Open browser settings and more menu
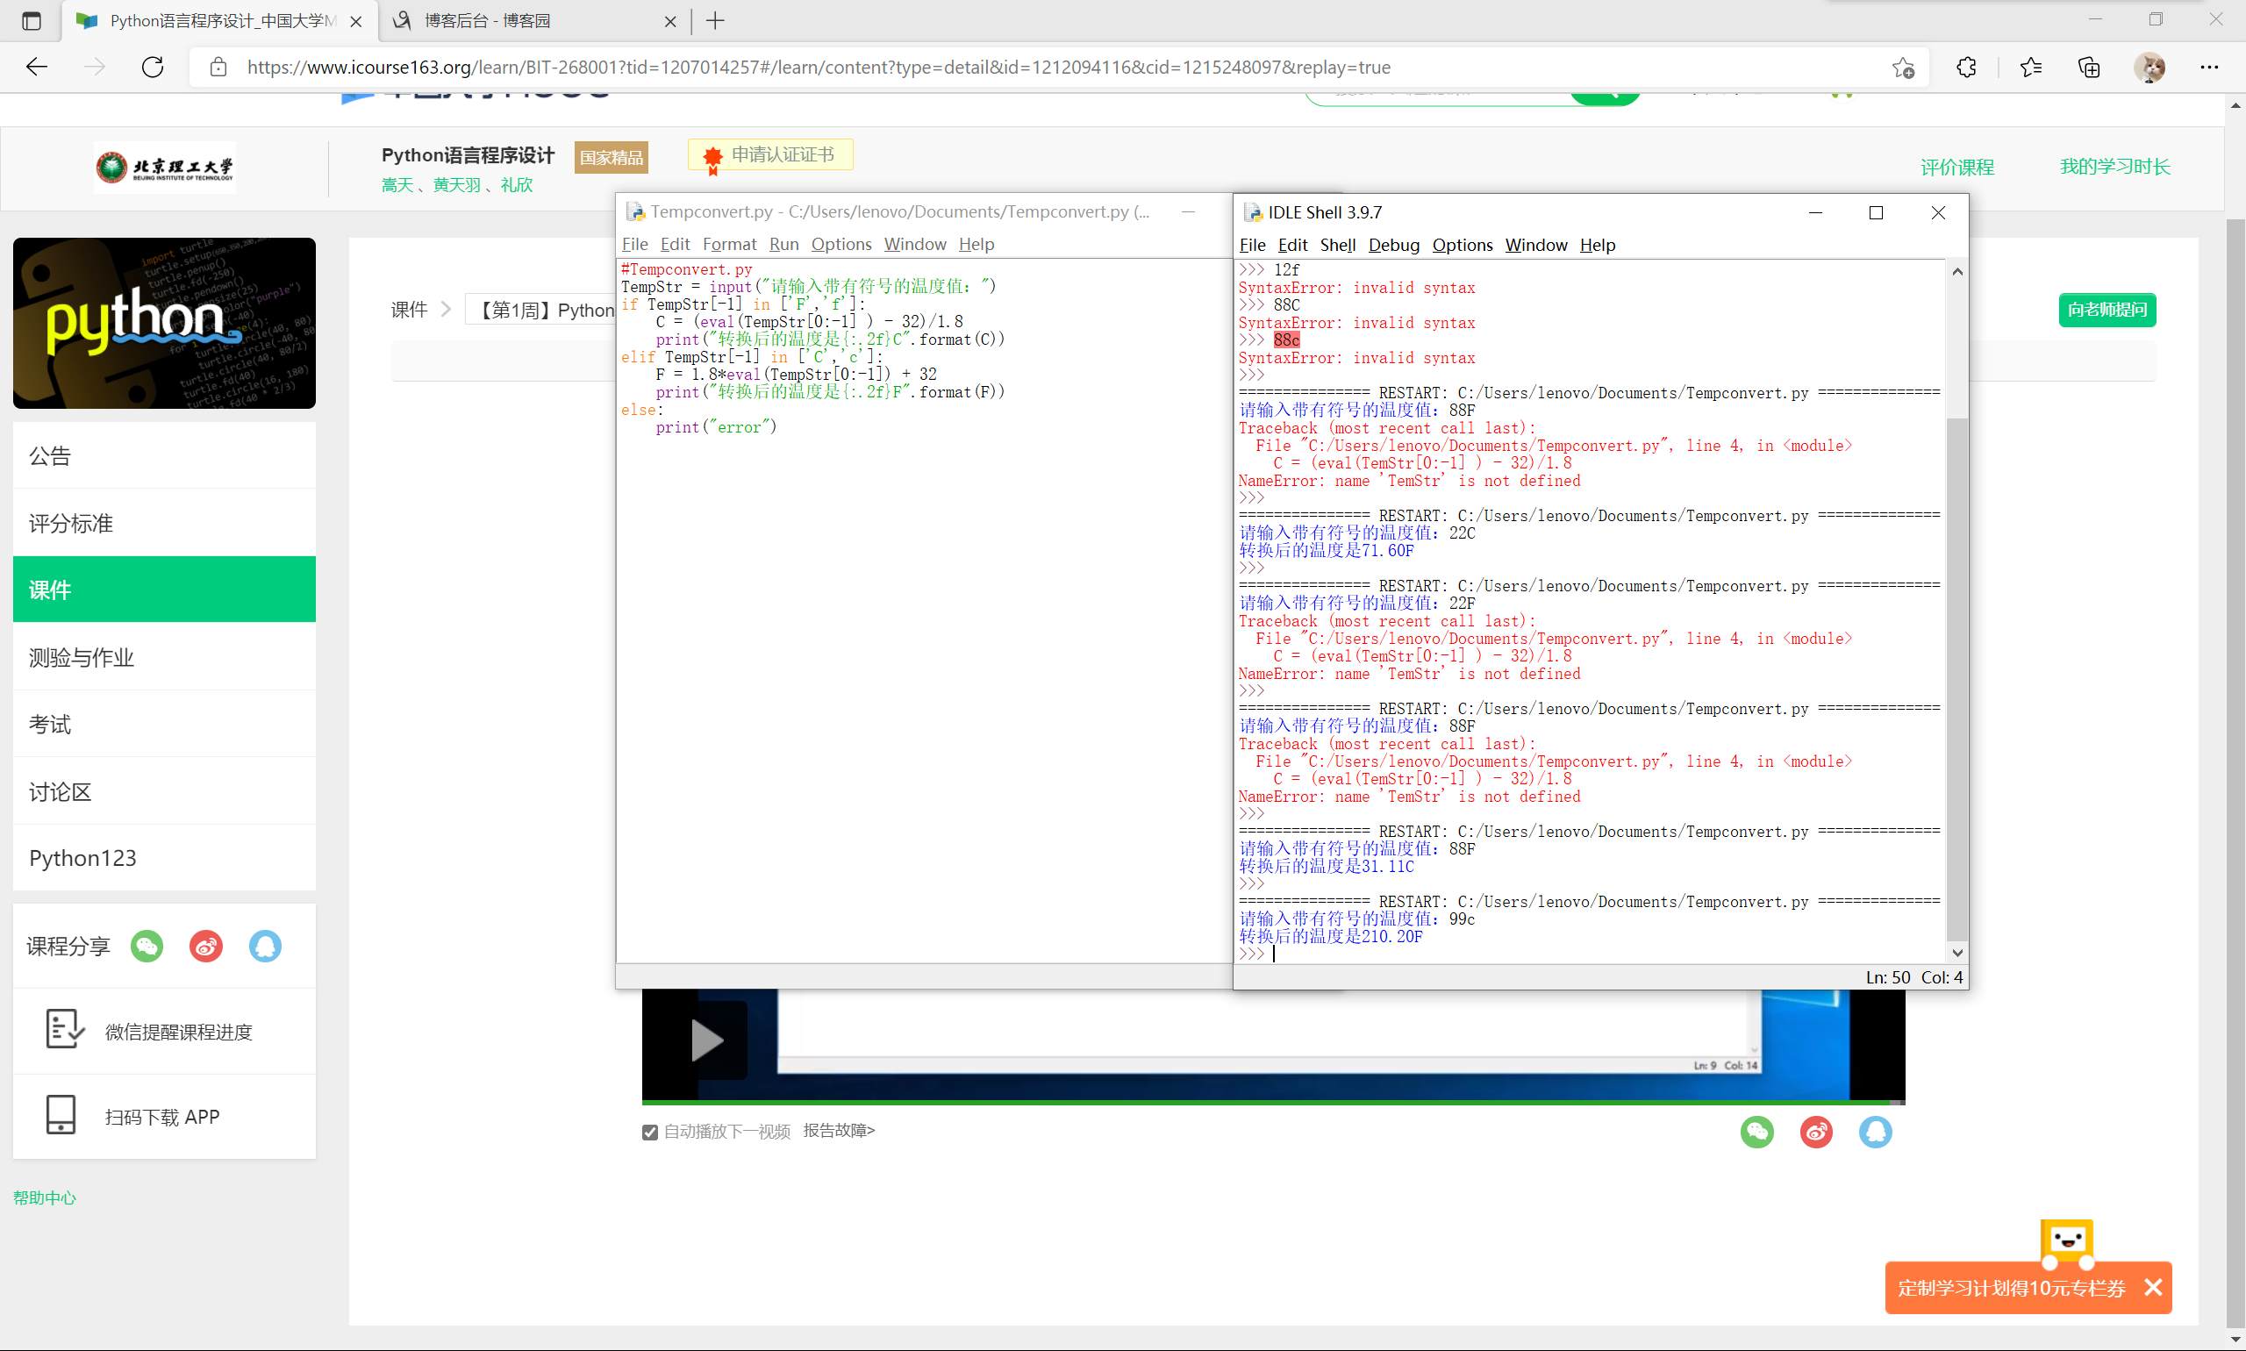This screenshot has width=2246, height=1351. (x=2209, y=68)
